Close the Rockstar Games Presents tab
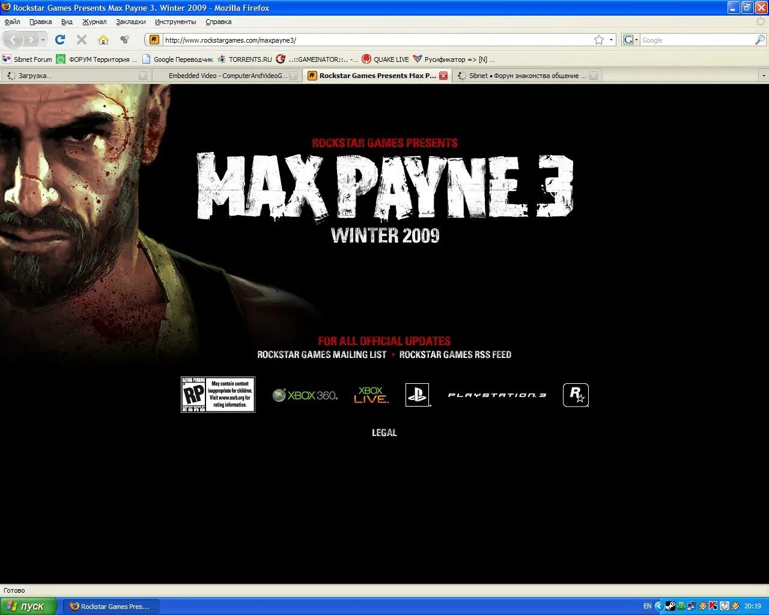The height and width of the screenshot is (615, 769). point(443,76)
